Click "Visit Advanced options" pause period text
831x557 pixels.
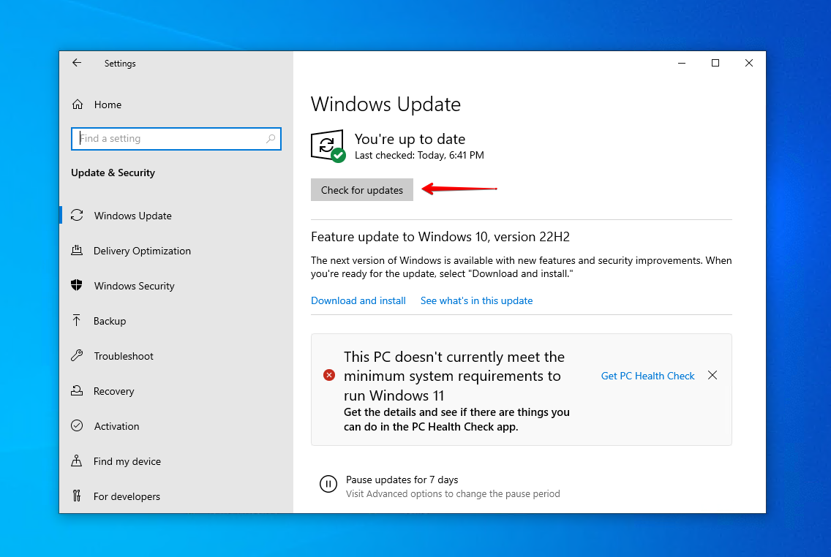pyautogui.click(x=453, y=493)
